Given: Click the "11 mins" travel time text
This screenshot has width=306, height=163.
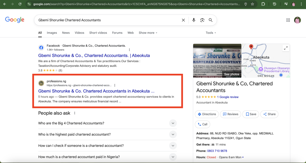Looking at the screenshot, I should (221, 145).
